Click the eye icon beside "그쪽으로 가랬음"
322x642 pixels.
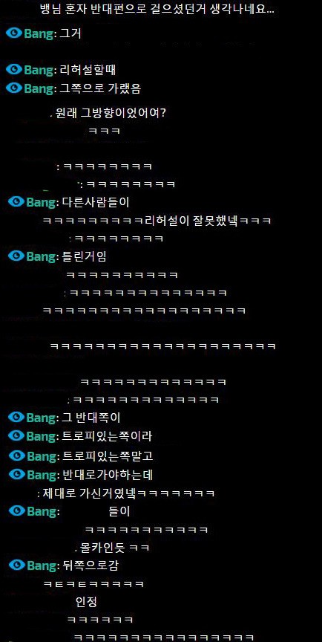(x=14, y=88)
